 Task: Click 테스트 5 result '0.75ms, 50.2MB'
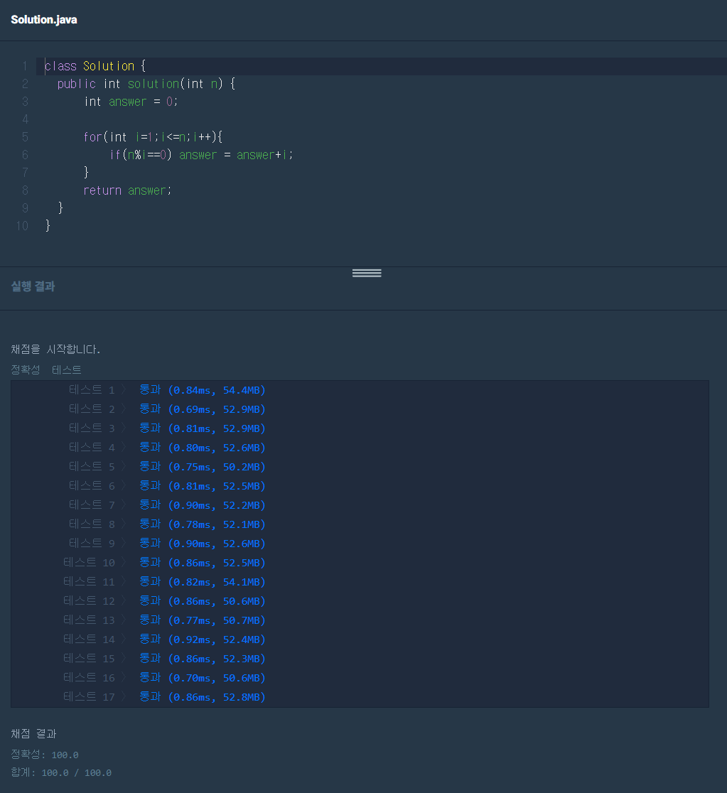coord(217,468)
